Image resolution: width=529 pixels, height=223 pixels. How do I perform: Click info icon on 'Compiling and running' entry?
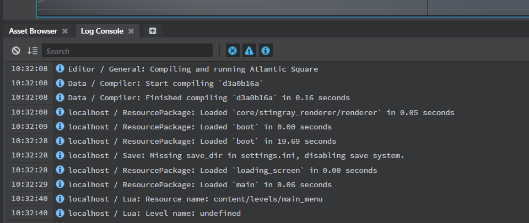tap(60, 69)
